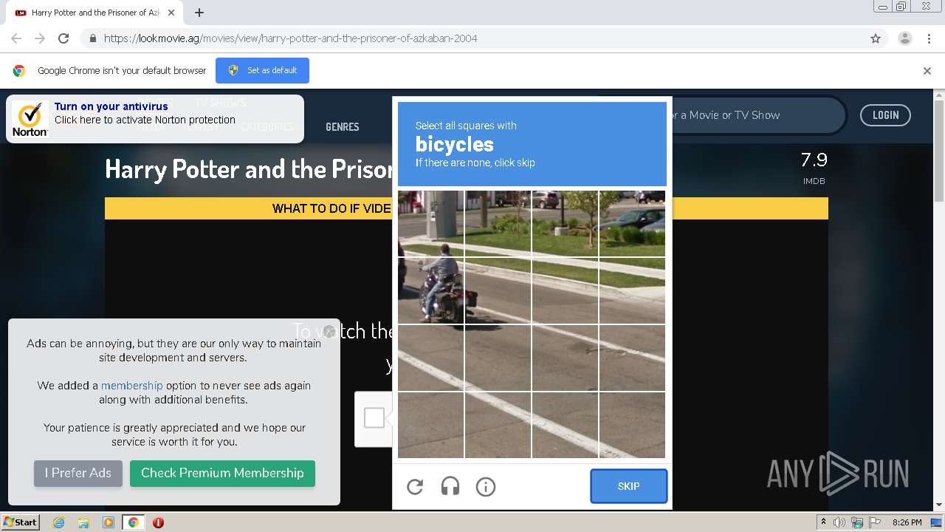
Task: Open File Explorer from taskbar
Action: coord(83,522)
